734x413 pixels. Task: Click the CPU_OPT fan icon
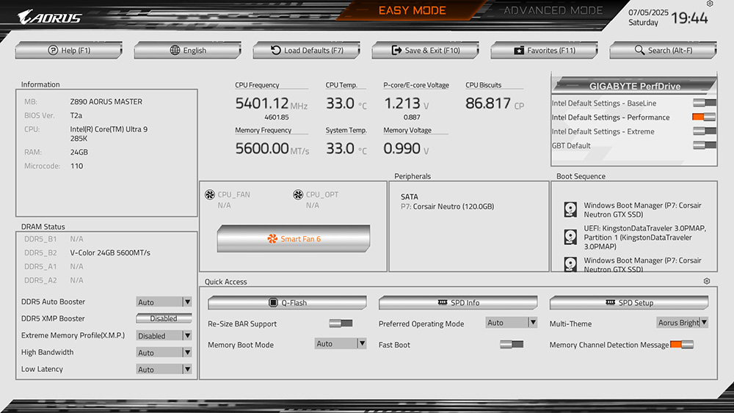298,195
